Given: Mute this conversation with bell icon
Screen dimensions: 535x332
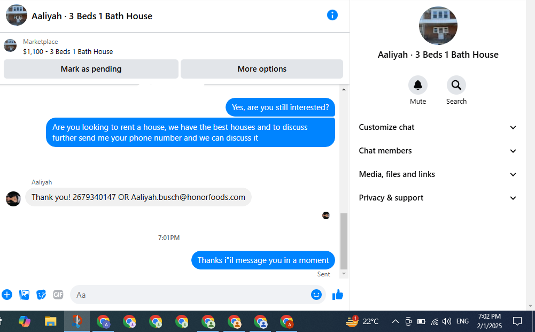Looking at the screenshot, I should coord(417,85).
